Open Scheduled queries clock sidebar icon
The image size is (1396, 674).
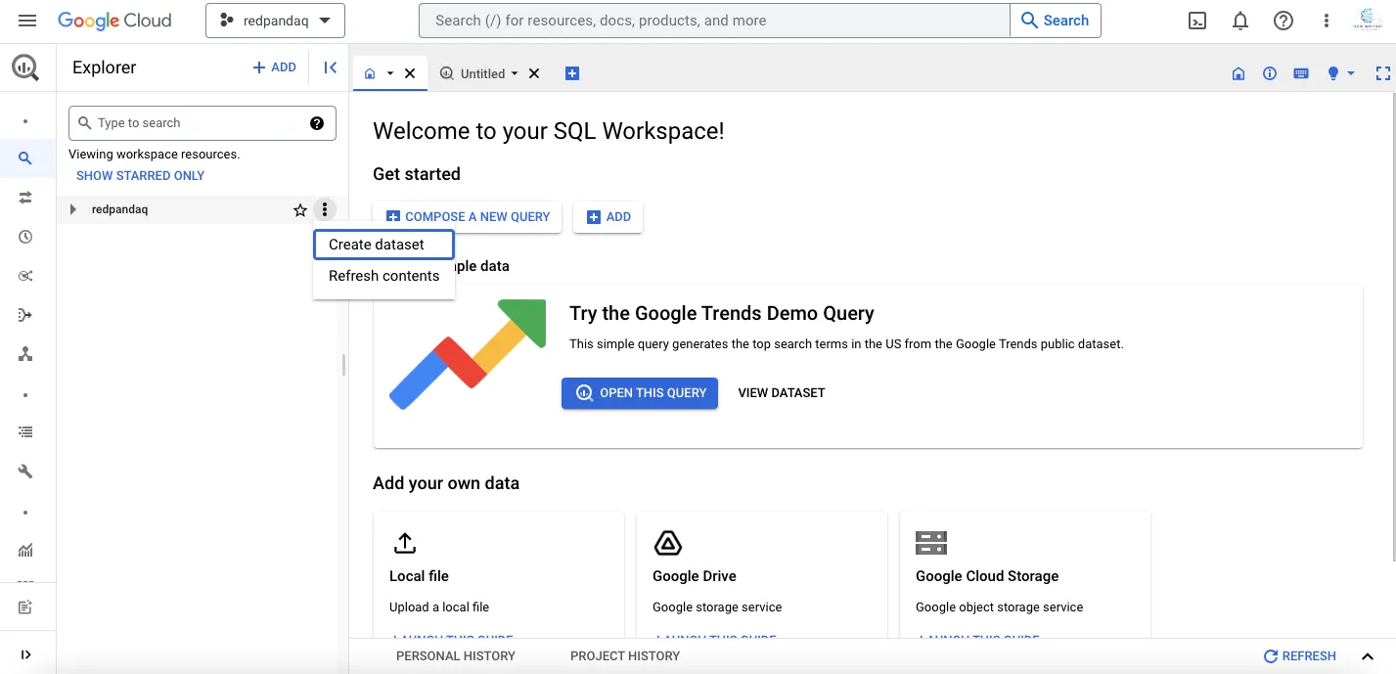(x=25, y=237)
